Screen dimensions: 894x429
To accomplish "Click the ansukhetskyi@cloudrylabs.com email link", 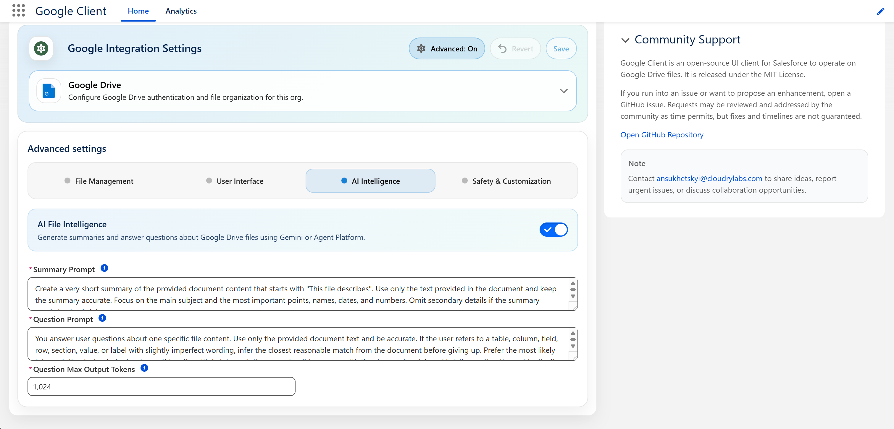I will click(709, 178).
